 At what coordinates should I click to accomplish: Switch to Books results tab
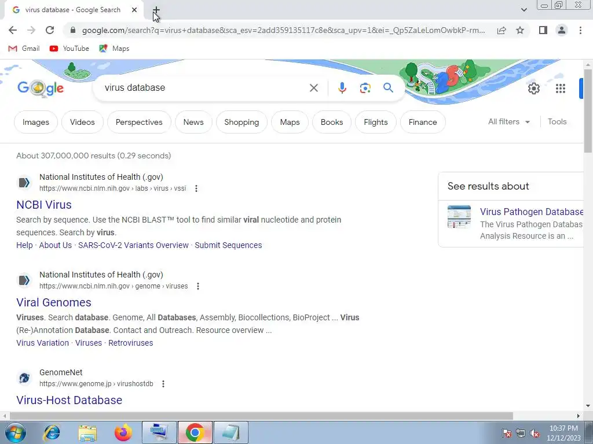click(332, 122)
